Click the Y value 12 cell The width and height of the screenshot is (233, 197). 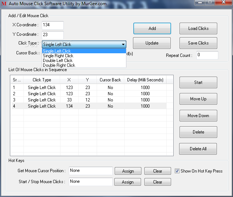tap(88, 100)
